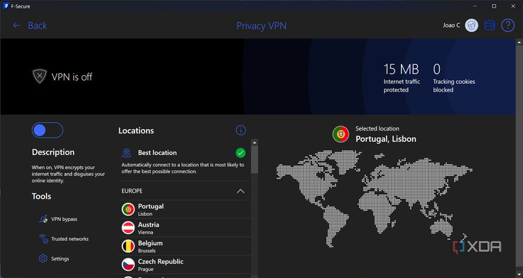This screenshot has width=523, height=278.
Task: Select Czech Republic Prague location
Action: pos(185,265)
